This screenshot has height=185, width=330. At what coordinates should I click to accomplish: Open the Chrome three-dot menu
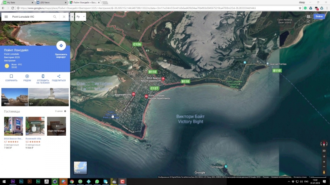pyautogui.click(x=327, y=8)
